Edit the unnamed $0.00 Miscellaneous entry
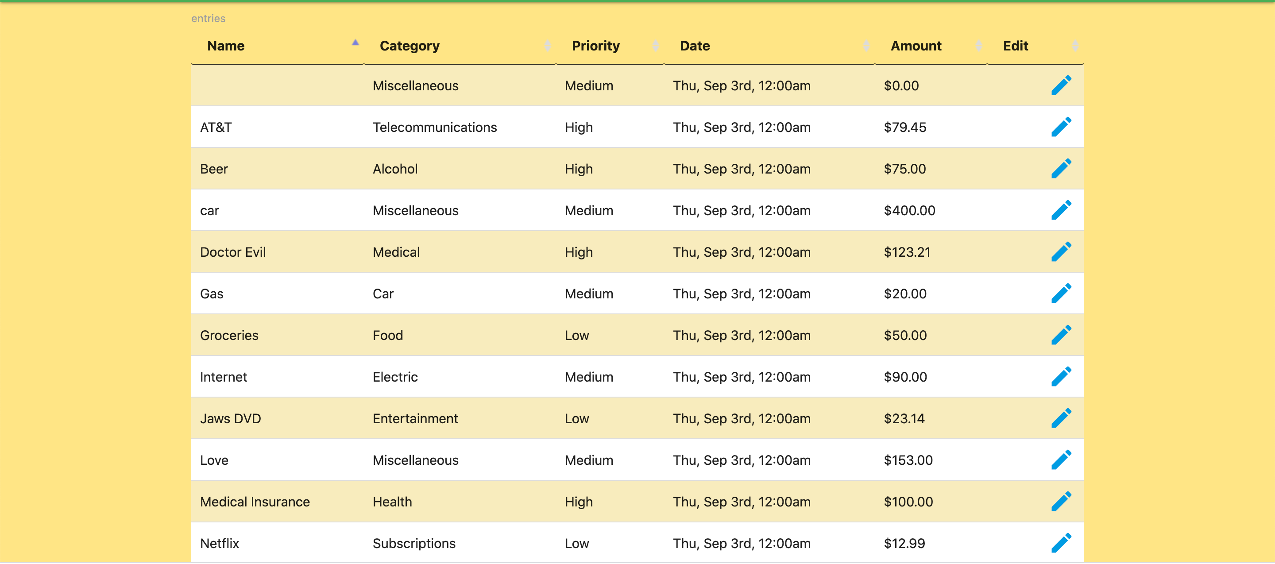This screenshot has height=564, width=1275. pyautogui.click(x=1061, y=85)
